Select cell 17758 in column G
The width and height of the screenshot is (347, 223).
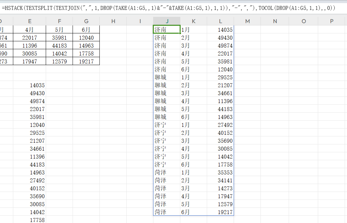(86, 54)
